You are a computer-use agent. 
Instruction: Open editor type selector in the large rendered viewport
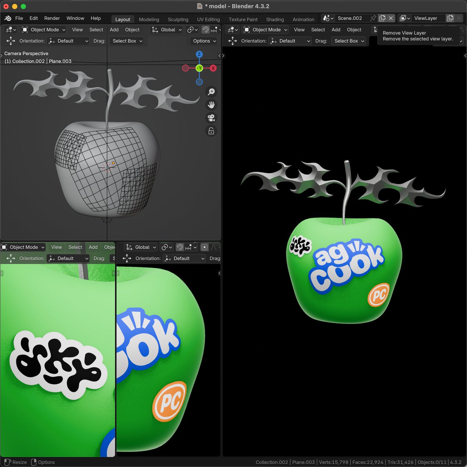point(233,30)
